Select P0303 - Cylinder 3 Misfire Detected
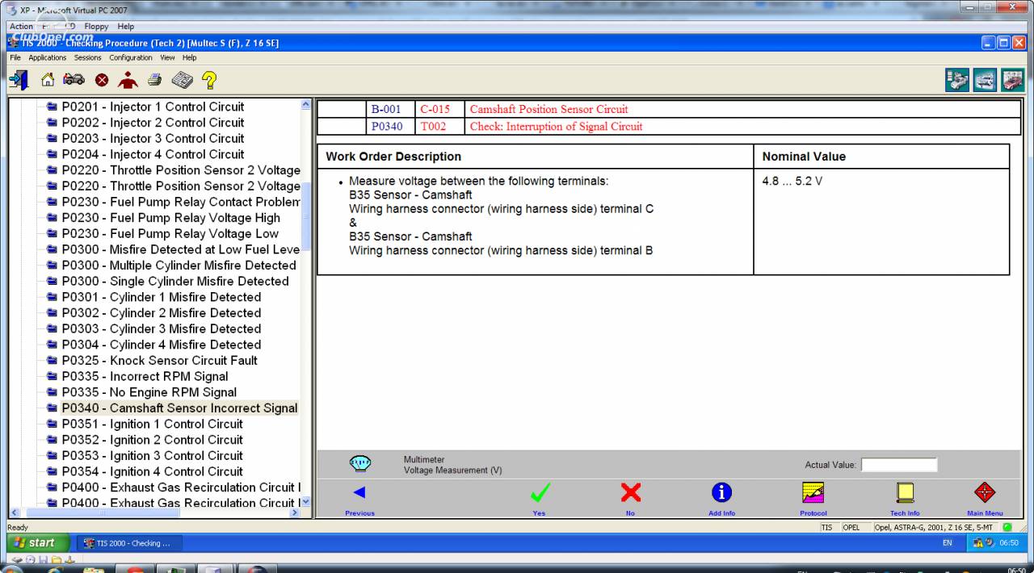1034x573 pixels. (162, 329)
